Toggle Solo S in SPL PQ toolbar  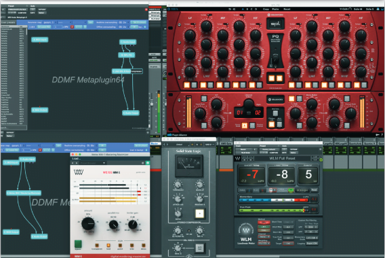coord(369,9)
